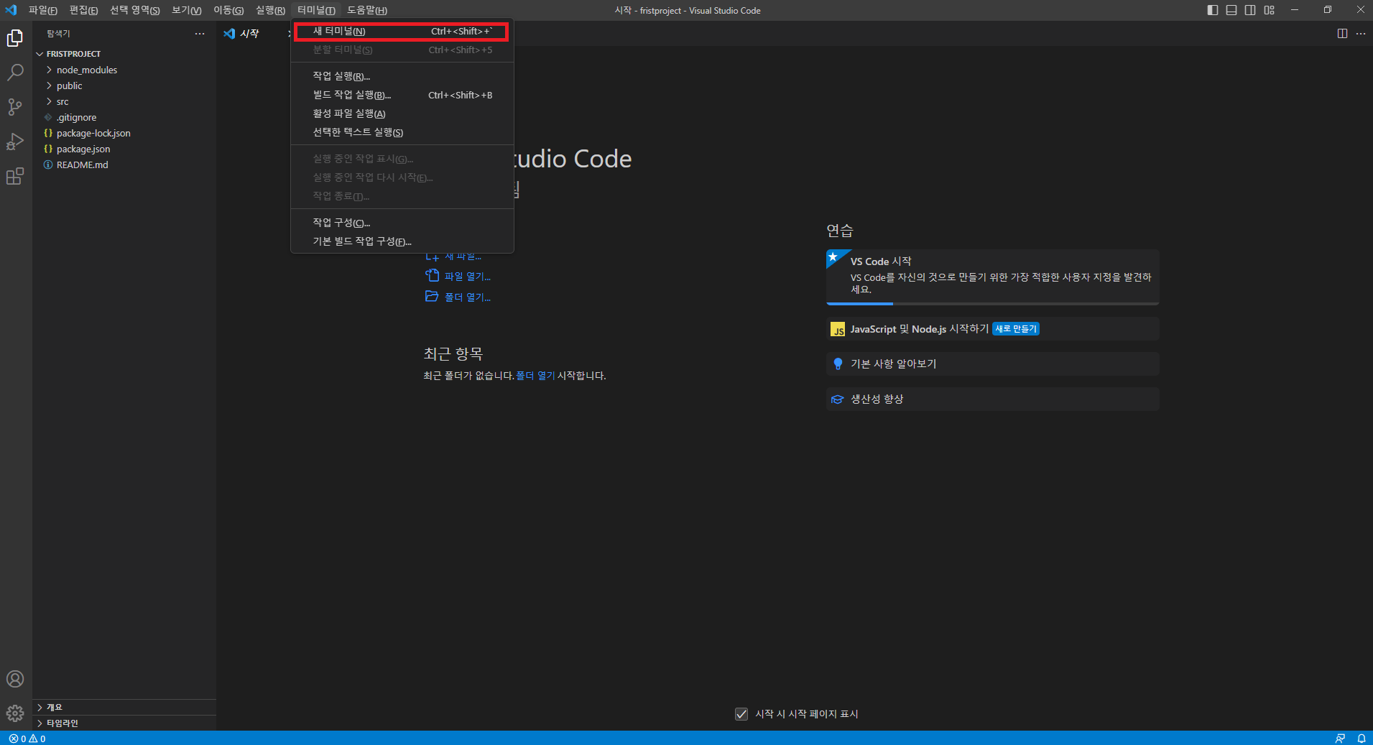The height and width of the screenshot is (745, 1373).
Task: Open VS Code 시작 walkthrough card
Action: (992, 277)
